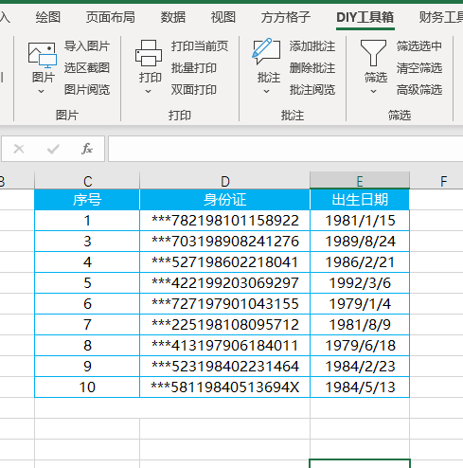Open the 页面布局 ribbon tab
The image size is (463, 468).
coord(111,17)
